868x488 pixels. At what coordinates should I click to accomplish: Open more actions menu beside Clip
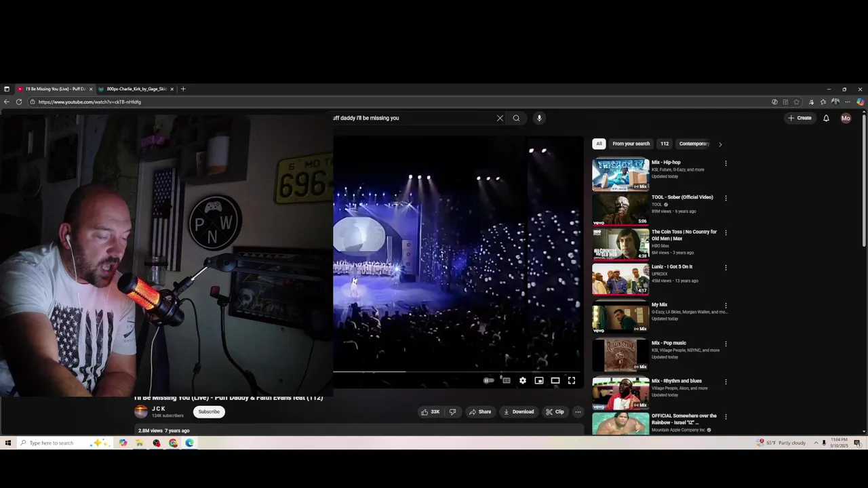tap(578, 411)
